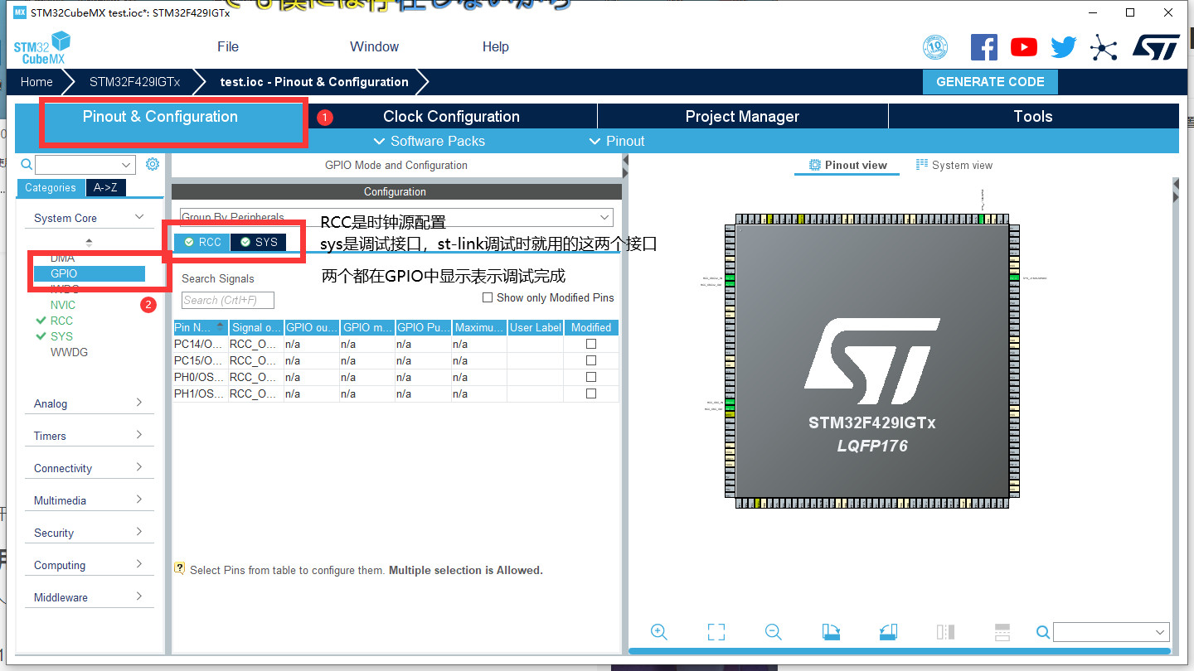This screenshot has width=1194, height=671.
Task: Switch to System view
Action: [954, 165]
